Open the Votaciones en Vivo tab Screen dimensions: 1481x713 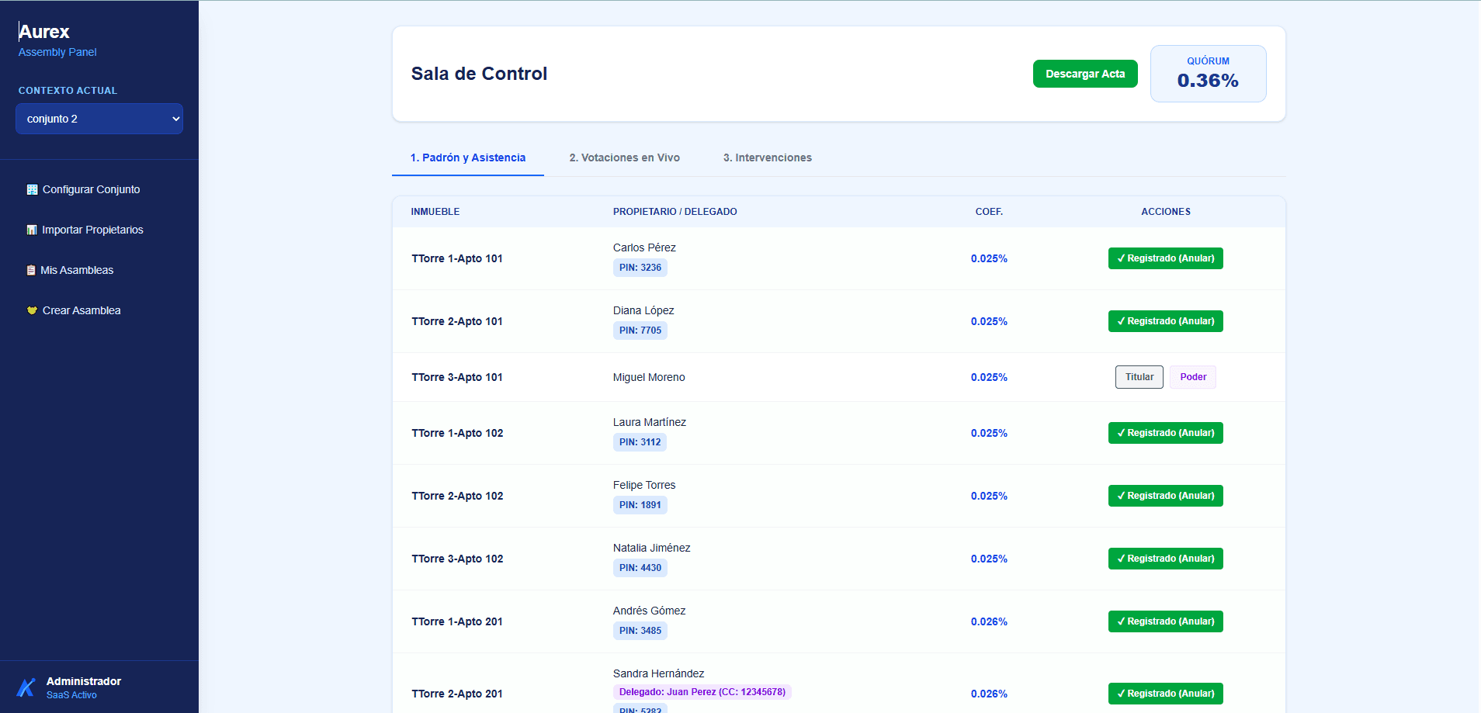click(x=625, y=157)
